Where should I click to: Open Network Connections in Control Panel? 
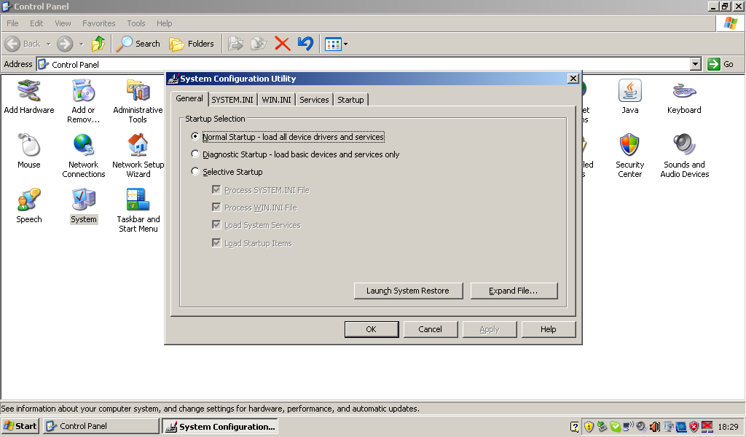click(x=83, y=156)
